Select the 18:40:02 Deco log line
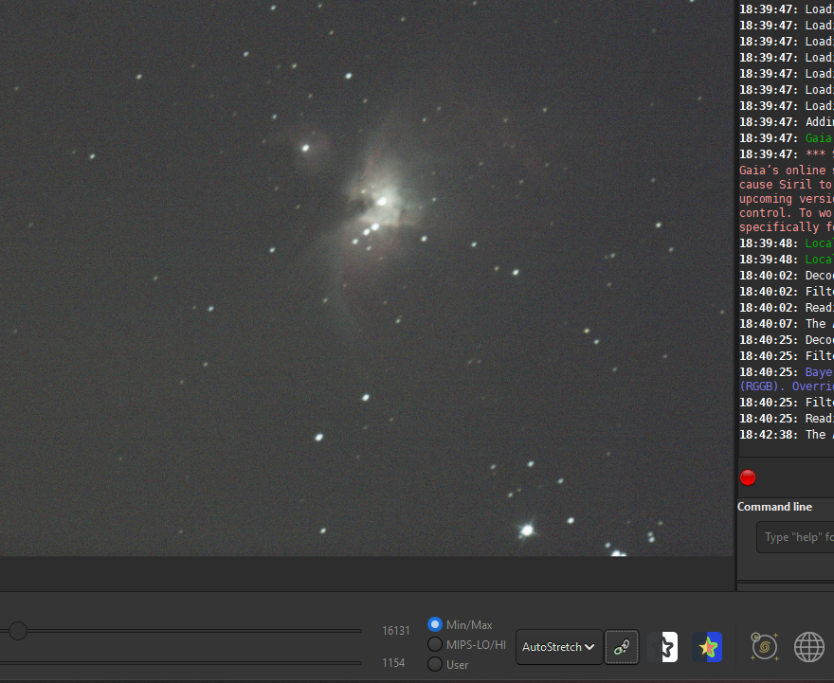 (x=786, y=276)
